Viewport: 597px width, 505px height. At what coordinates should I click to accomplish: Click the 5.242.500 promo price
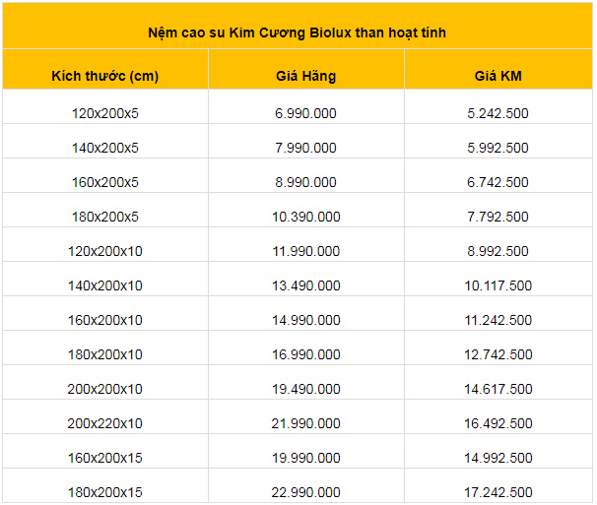pyautogui.click(x=498, y=113)
